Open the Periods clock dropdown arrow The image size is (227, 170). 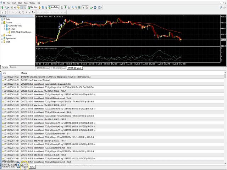(x=97, y=7)
